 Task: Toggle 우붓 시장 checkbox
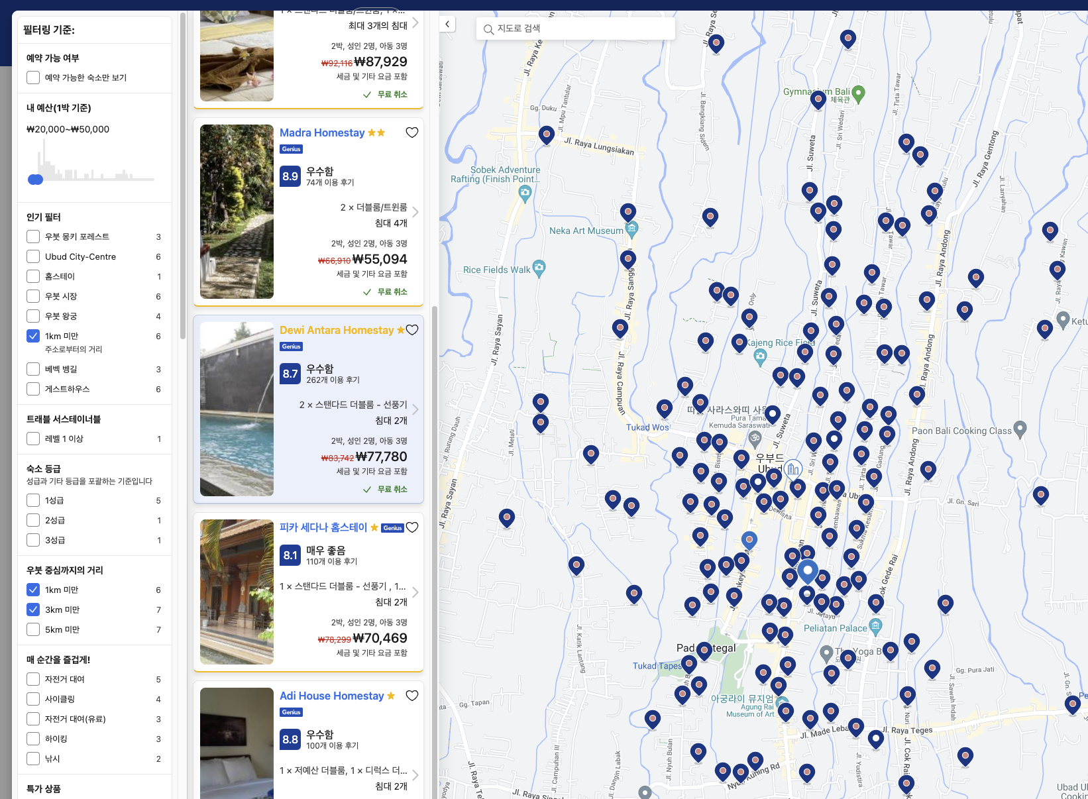[33, 296]
